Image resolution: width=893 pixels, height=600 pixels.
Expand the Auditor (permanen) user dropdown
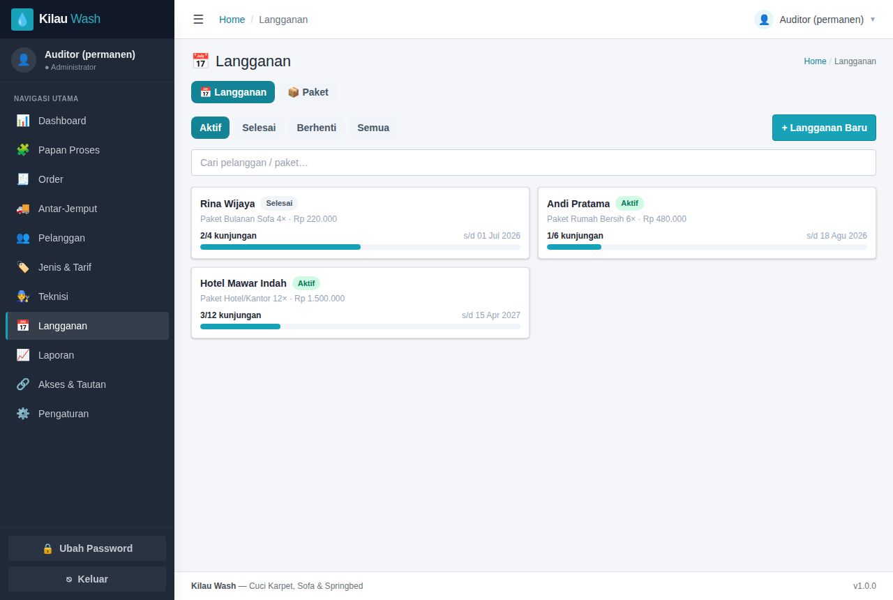[x=815, y=20]
